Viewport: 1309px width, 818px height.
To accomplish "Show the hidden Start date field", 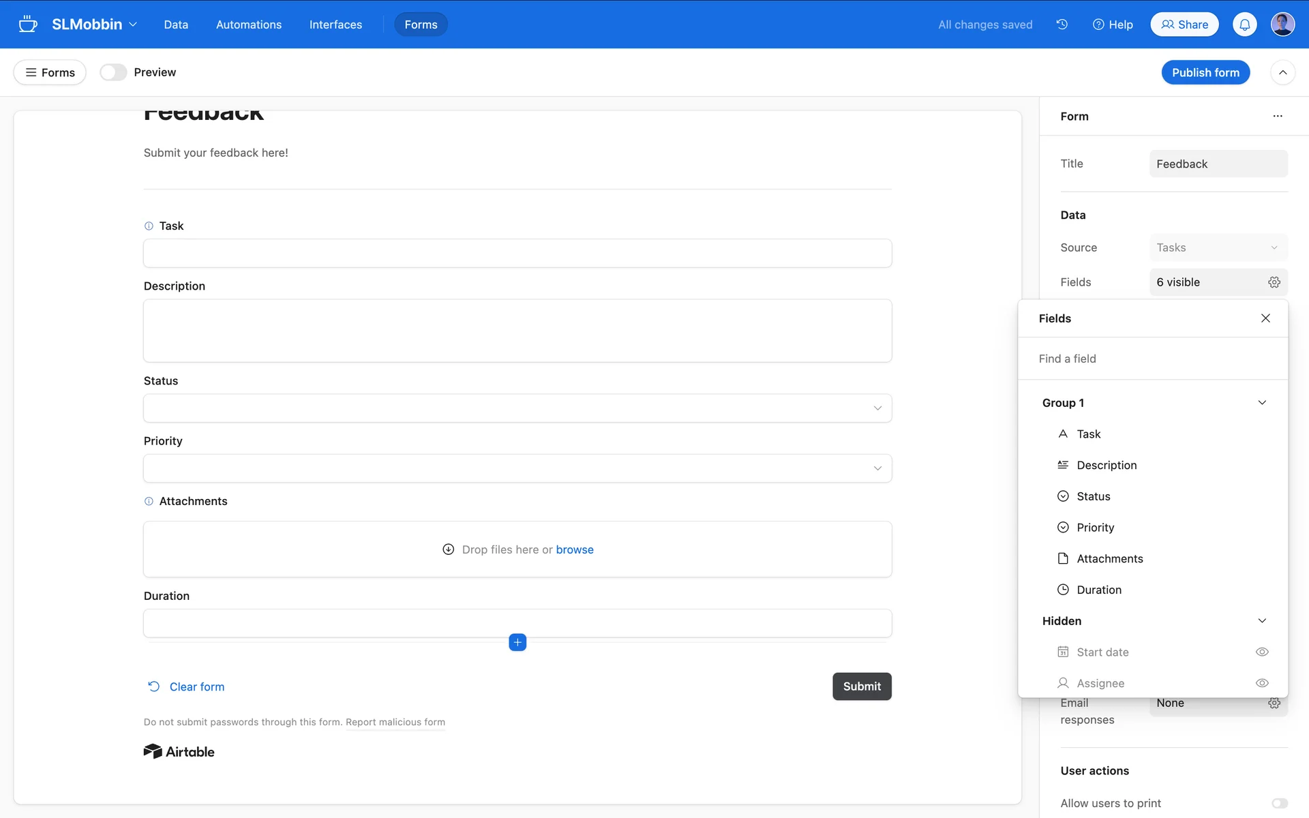I will point(1262,652).
